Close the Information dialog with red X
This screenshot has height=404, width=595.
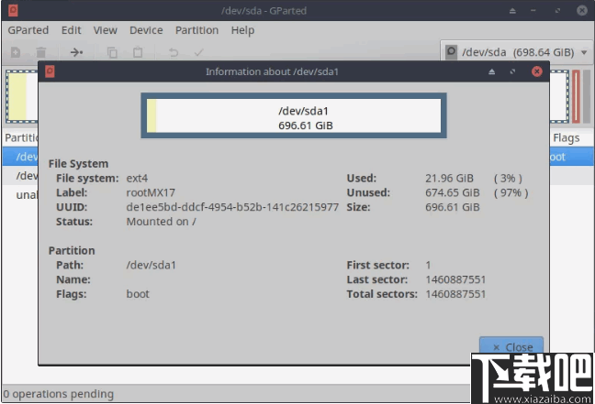[536, 71]
